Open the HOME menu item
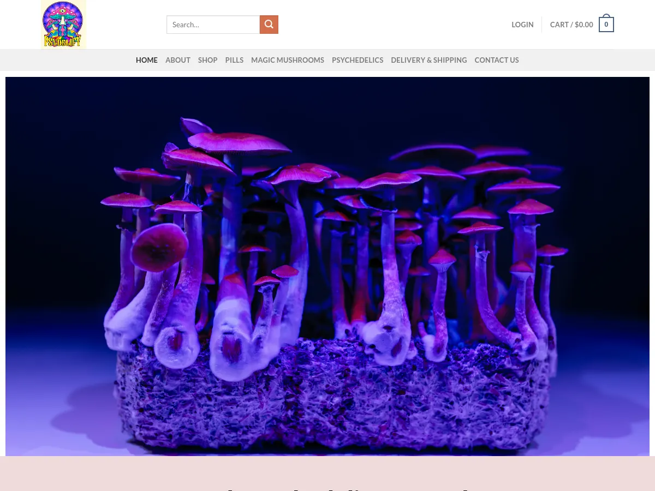The image size is (655, 491). (146, 60)
